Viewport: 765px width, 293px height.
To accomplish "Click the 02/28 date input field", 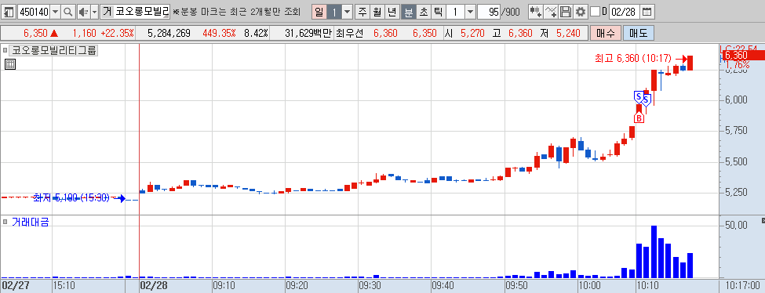I will pyautogui.click(x=625, y=12).
